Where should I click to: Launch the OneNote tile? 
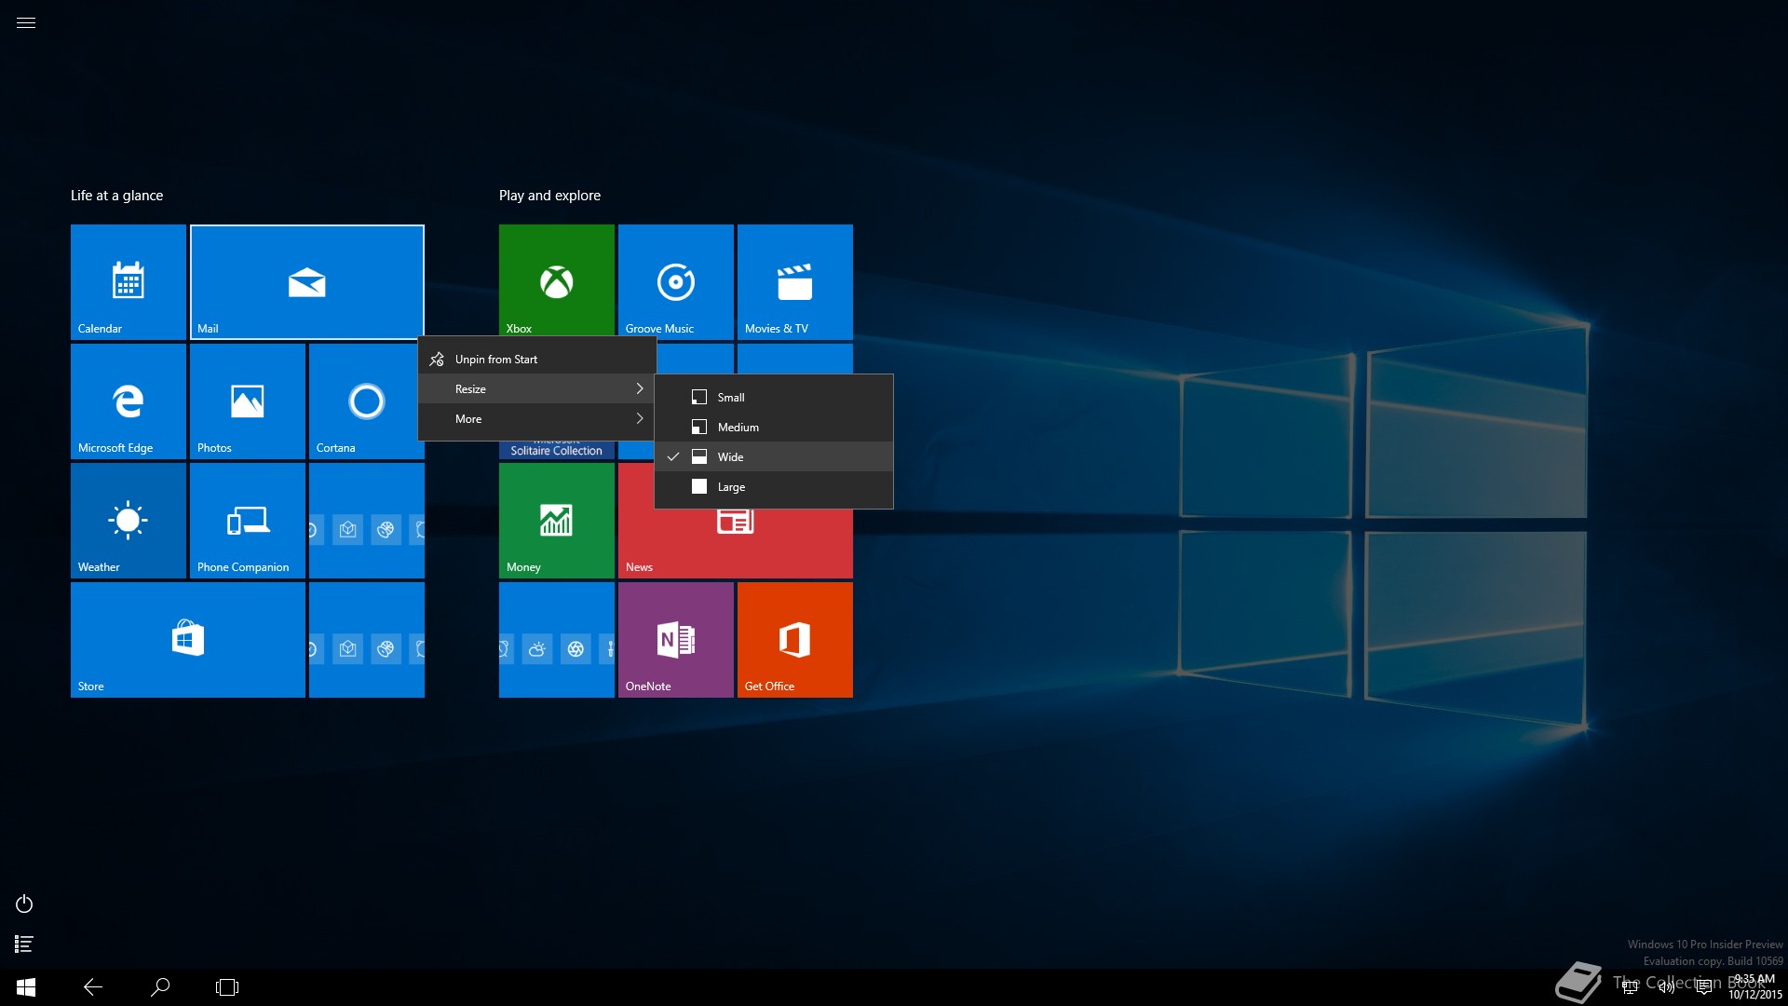[676, 640]
